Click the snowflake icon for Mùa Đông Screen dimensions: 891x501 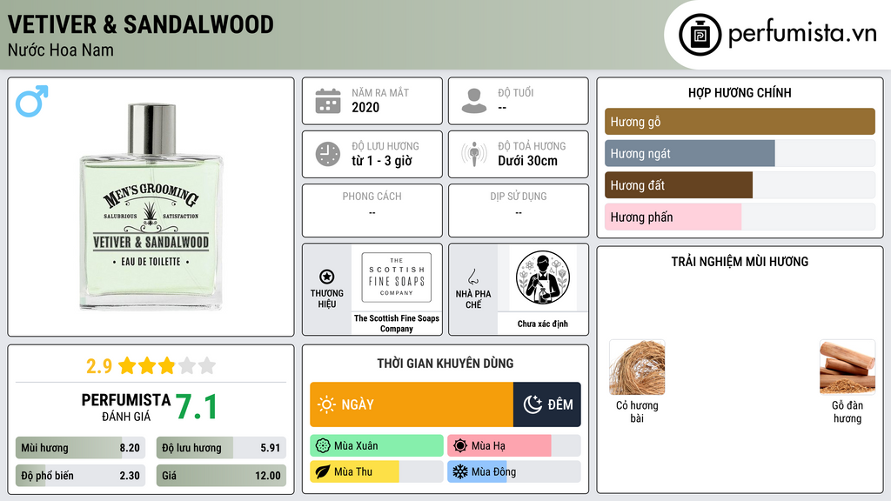point(459,471)
